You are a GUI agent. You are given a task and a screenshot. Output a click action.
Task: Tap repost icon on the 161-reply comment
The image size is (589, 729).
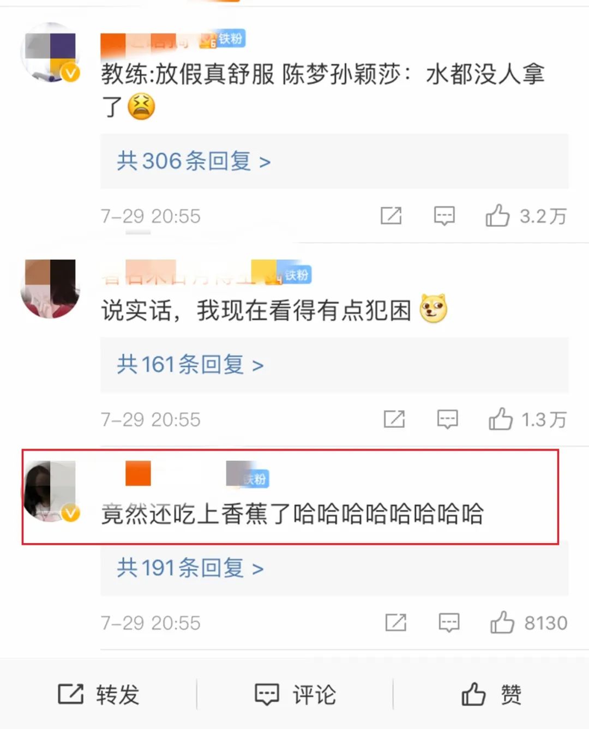tap(394, 419)
